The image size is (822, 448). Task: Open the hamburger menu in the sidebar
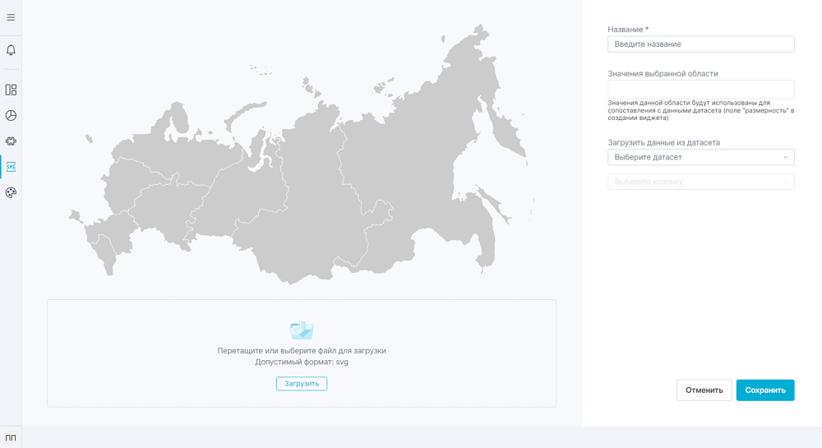pyautogui.click(x=11, y=16)
